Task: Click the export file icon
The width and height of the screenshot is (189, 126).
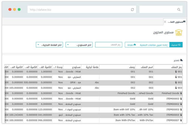Action: click(181, 60)
